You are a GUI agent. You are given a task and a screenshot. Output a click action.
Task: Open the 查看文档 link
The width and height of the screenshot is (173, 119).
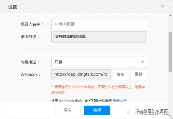coord(120,100)
